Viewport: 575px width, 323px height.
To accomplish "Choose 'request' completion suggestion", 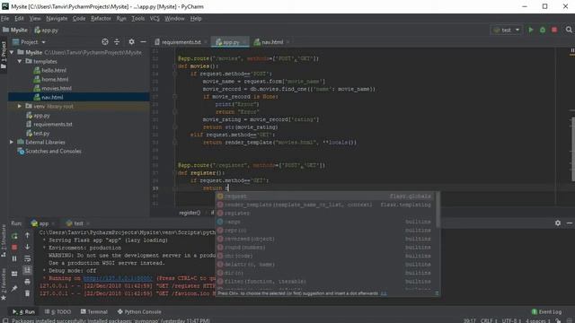I will pos(325,196).
